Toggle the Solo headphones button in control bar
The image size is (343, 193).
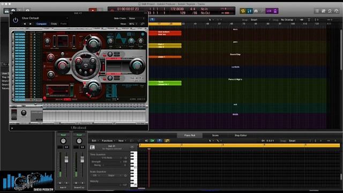coord(256,11)
